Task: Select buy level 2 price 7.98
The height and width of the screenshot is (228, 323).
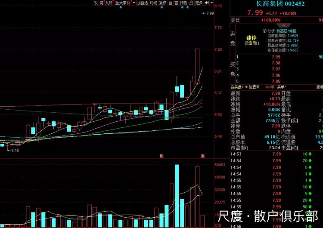Action: pos(276,63)
